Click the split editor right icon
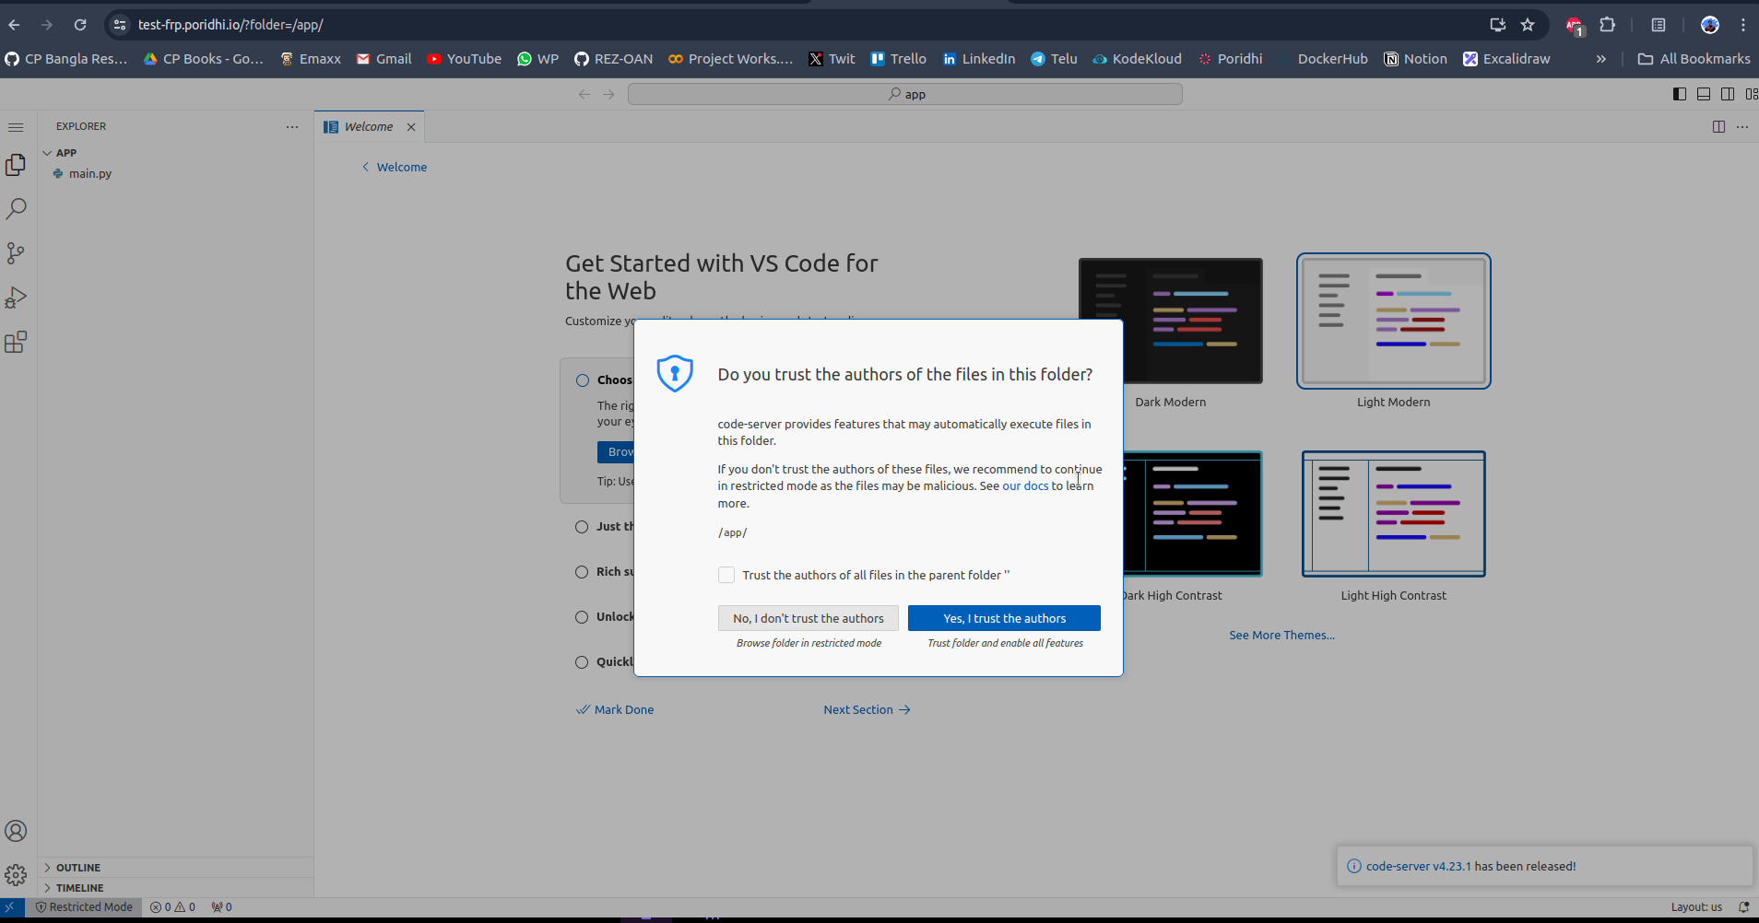Screen dimensions: 1759x923 click(1718, 127)
